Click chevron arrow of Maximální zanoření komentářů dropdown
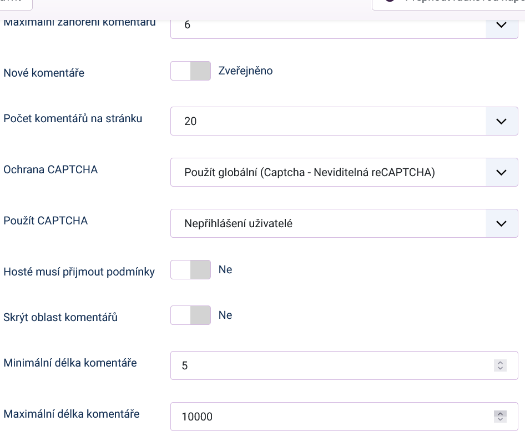Screen dimensions: 525x441 (x=501, y=26)
